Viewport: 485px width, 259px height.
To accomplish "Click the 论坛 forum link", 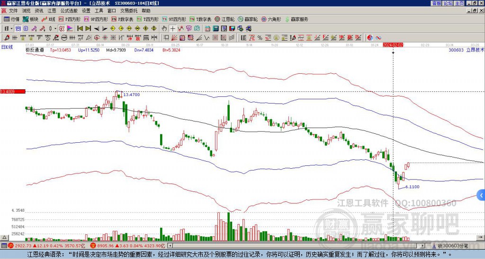I will click(448, 3).
